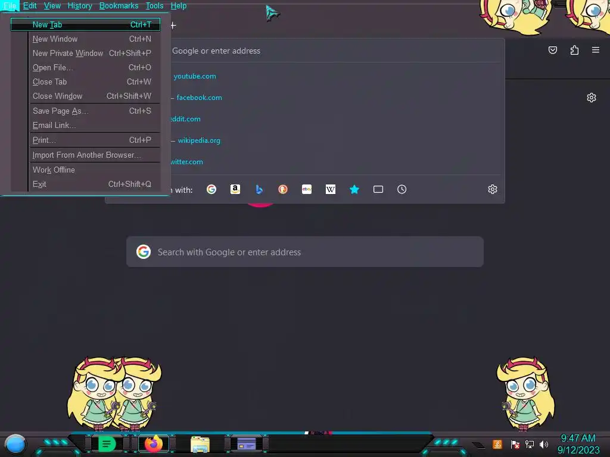Open the Help menu
Screen dimensions: 610x457
[x=179, y=6]
